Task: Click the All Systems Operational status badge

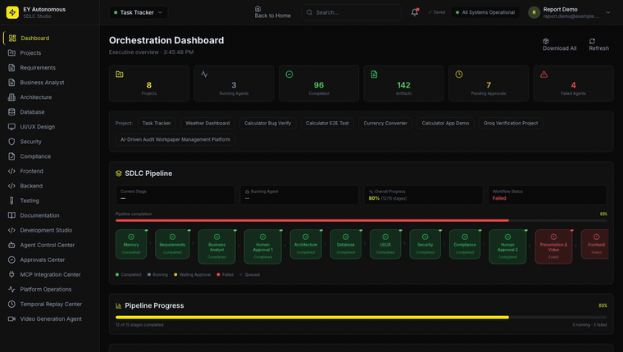Action: coord(485,12)
